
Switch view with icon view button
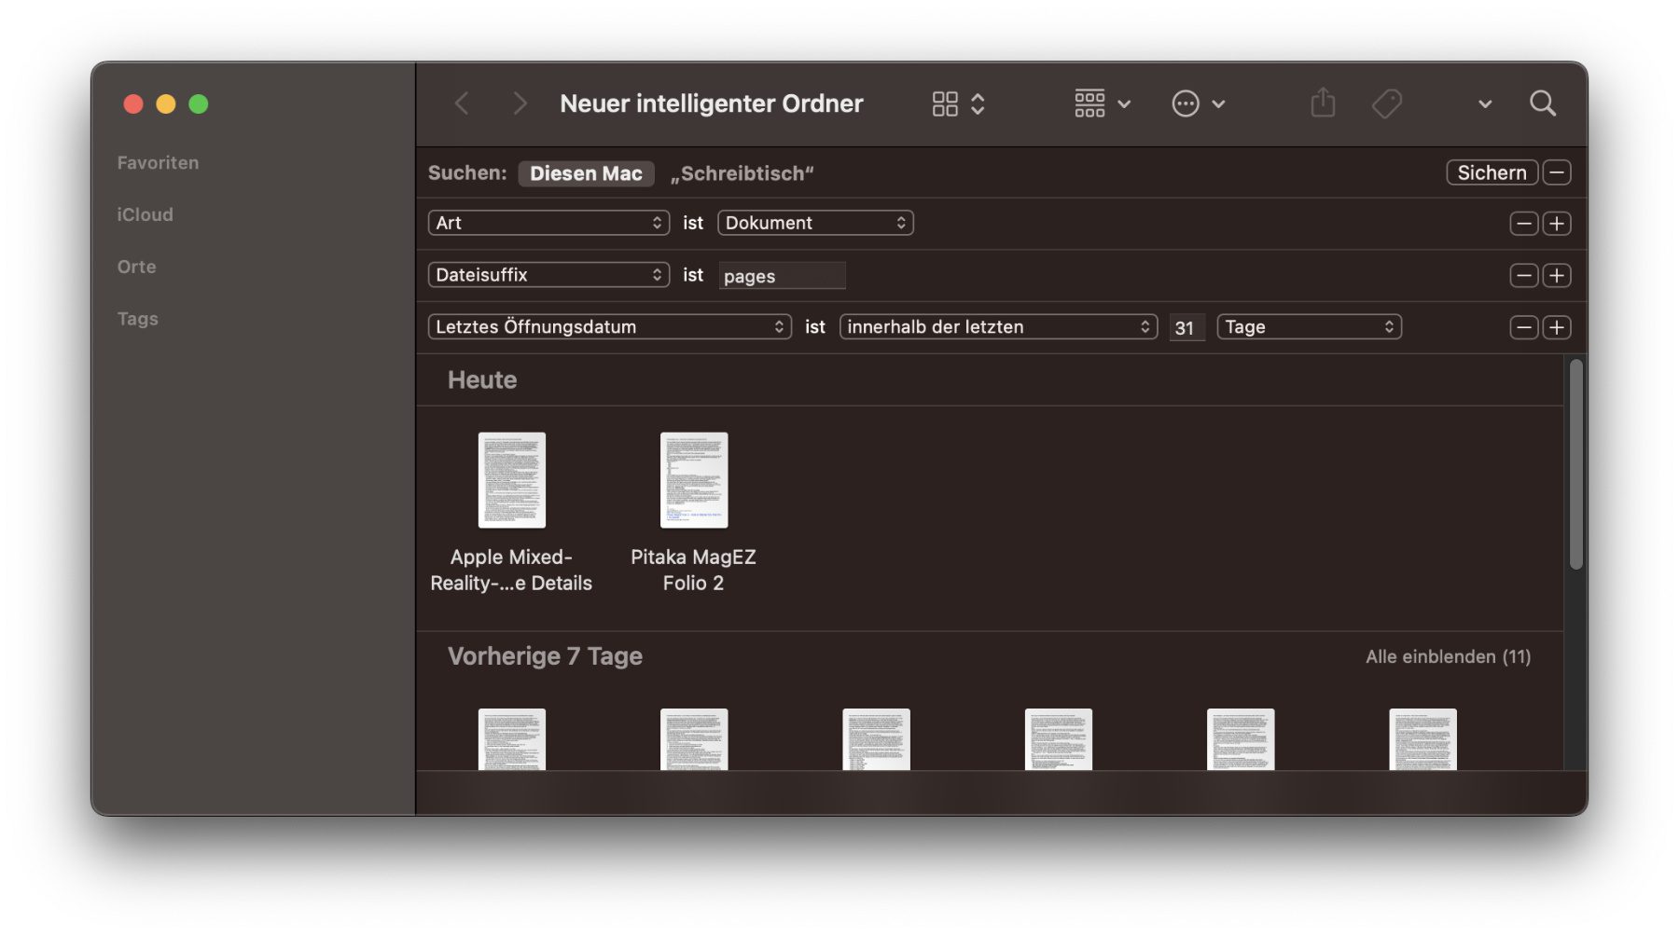(x=957, y=103)
